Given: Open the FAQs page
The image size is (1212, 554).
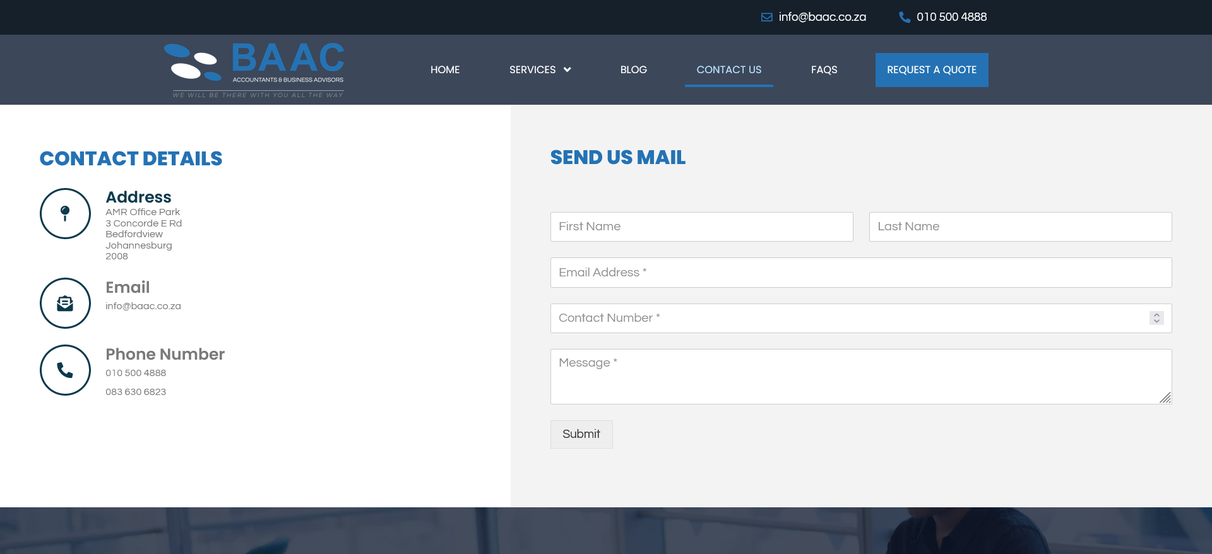Looking at the screenshot, I should point(824,69).
